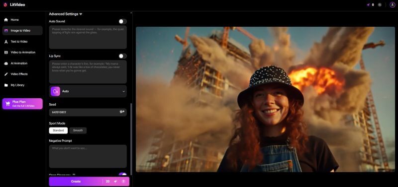Click the sparkle icon beside 20 credits

click(115, 182)
